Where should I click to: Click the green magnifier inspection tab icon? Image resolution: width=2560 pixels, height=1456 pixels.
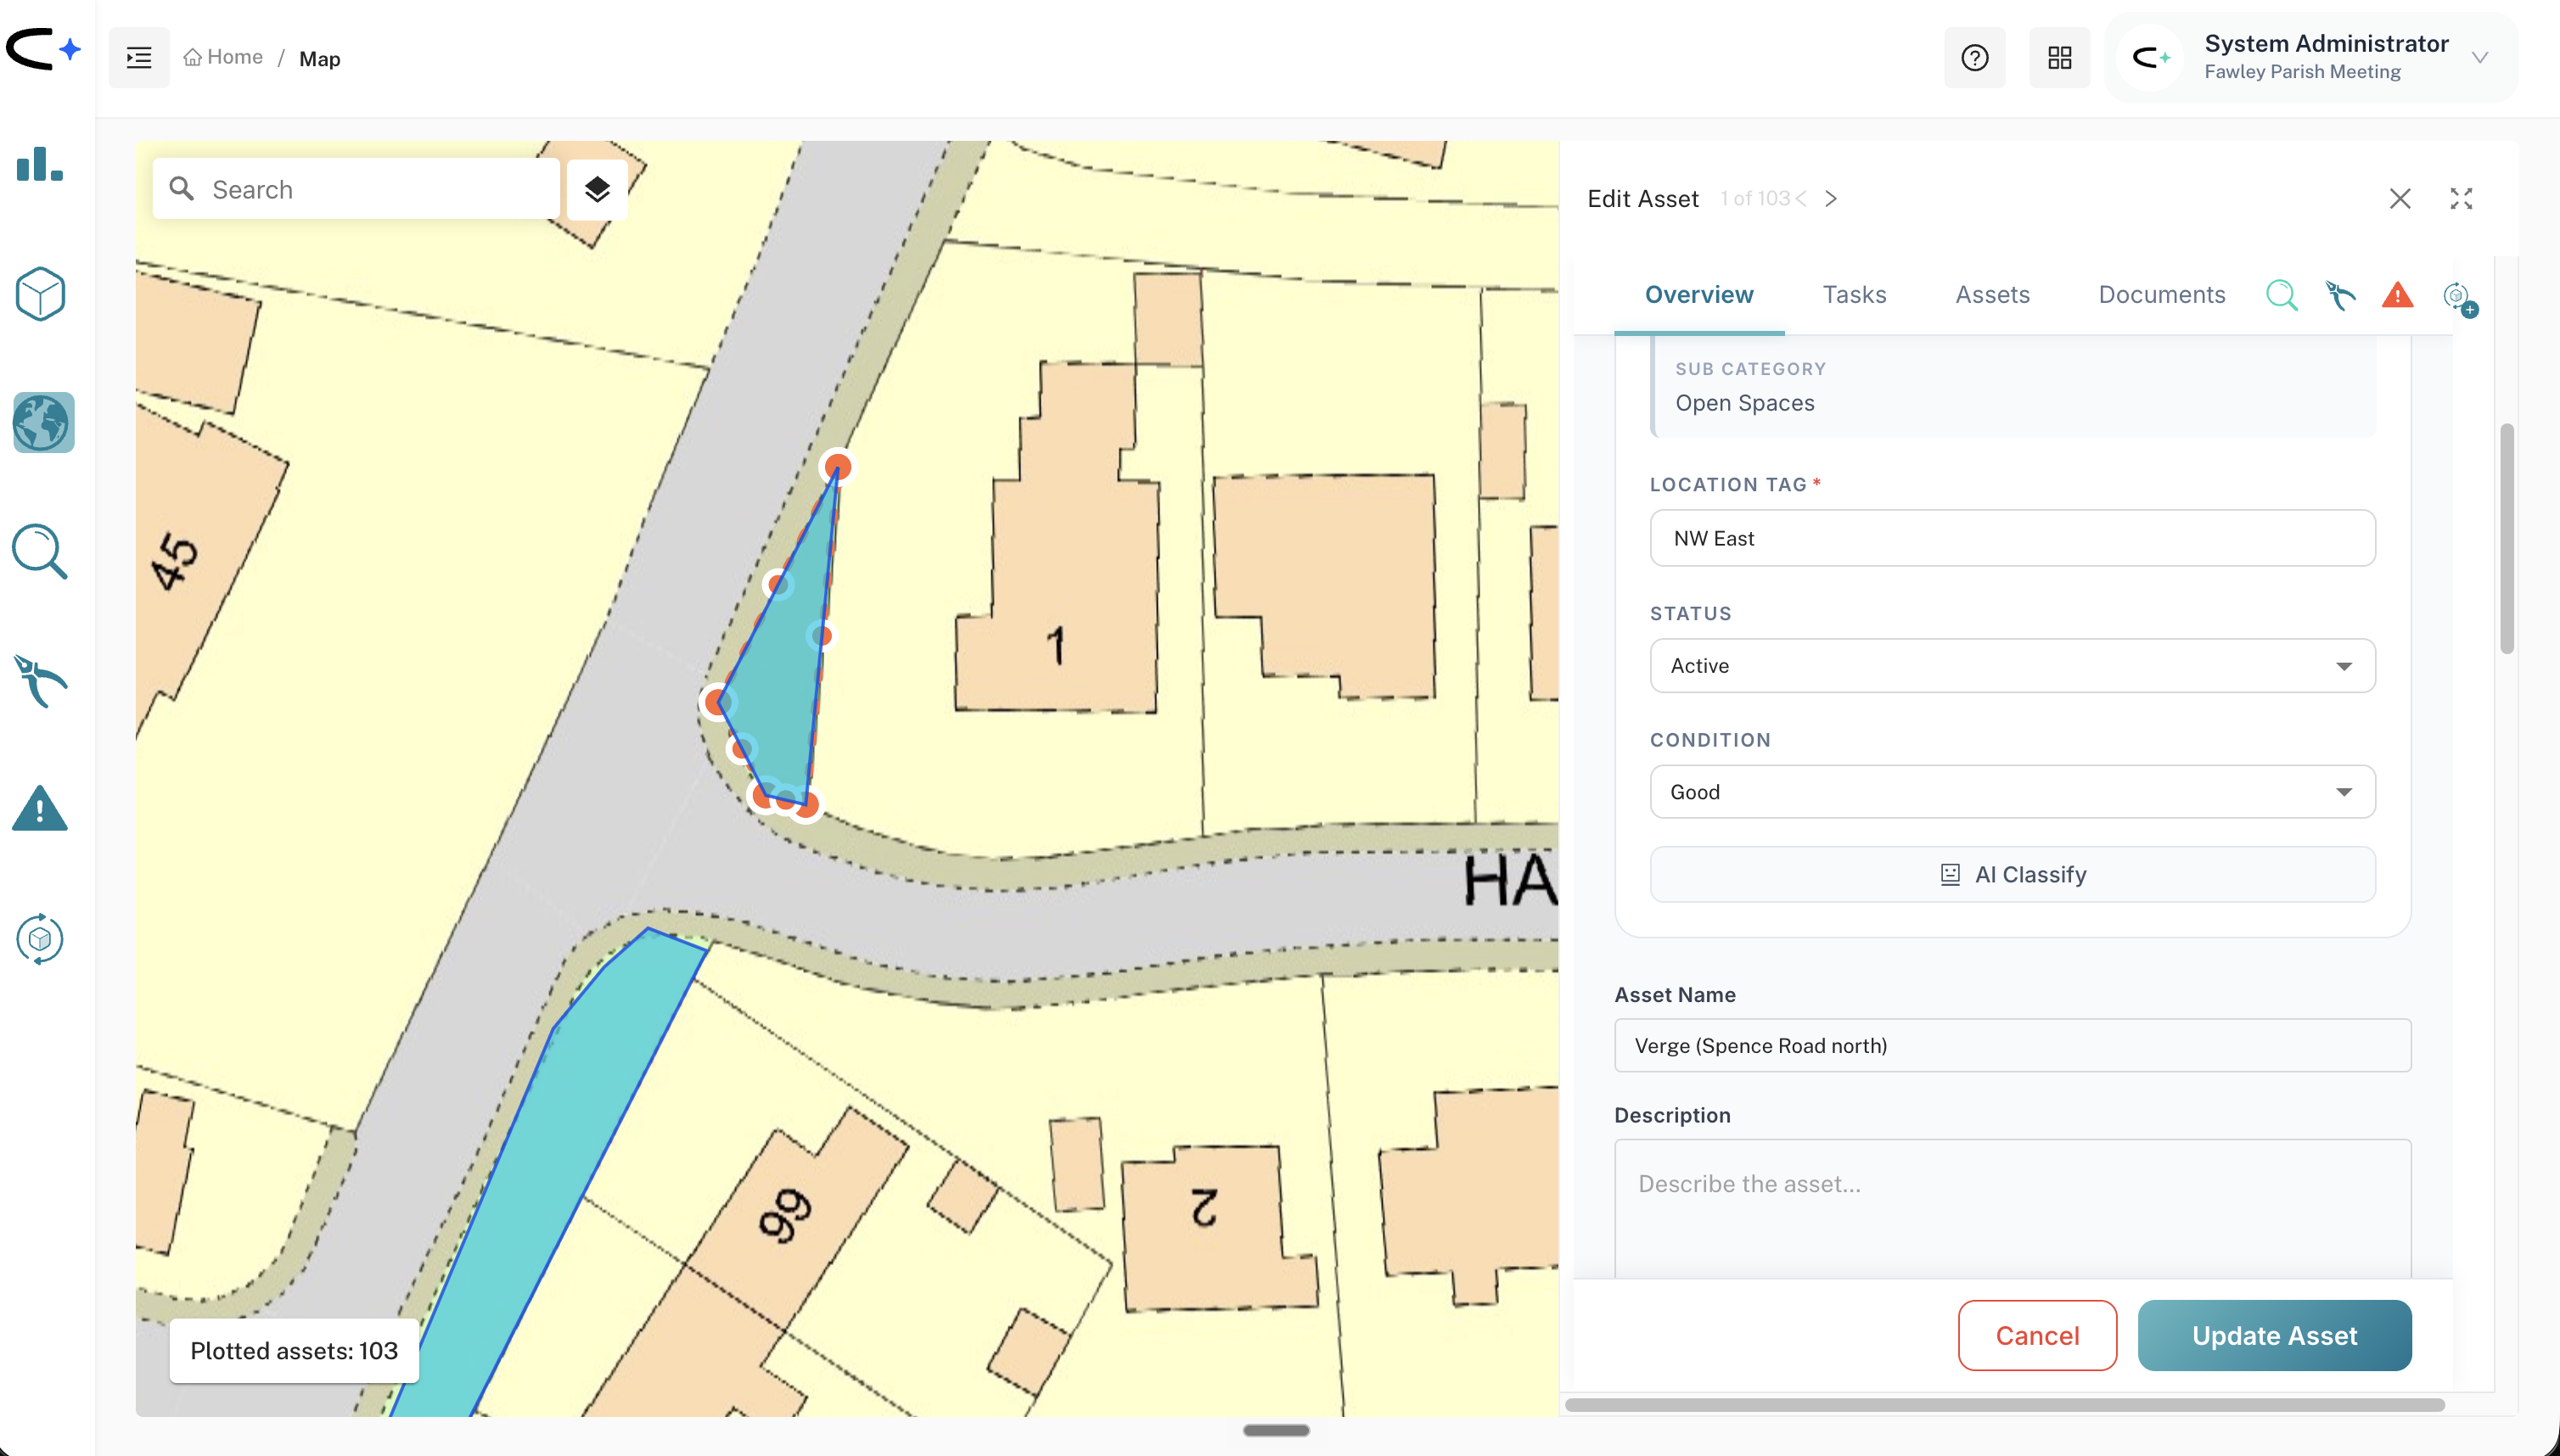2281,295
